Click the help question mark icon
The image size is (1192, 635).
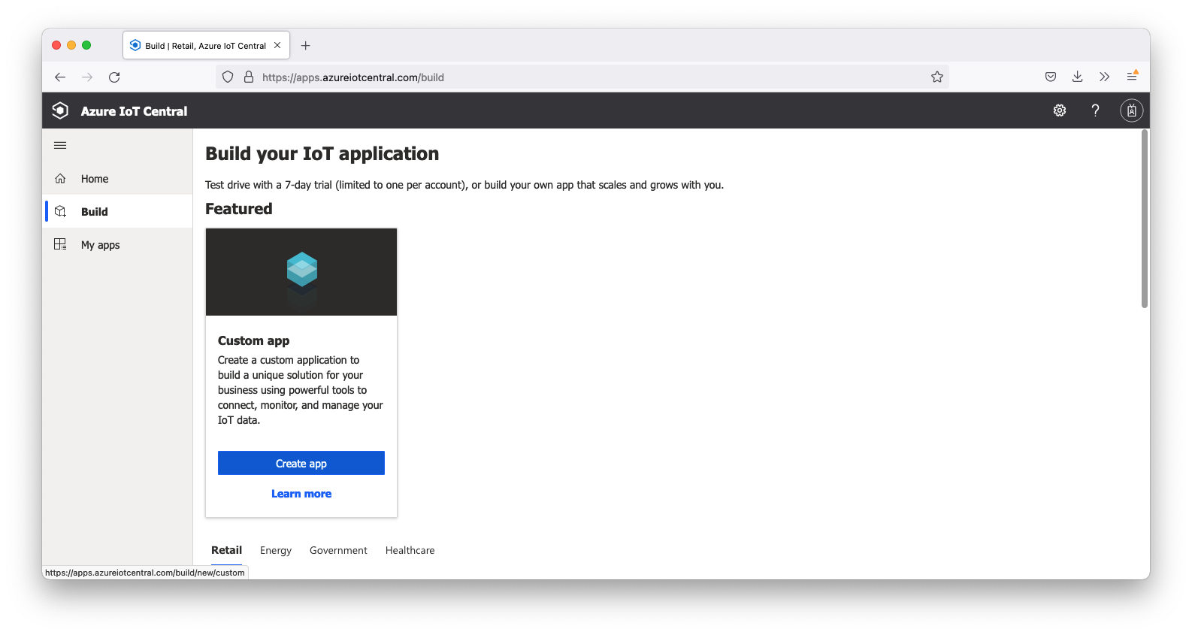[x=1095, y=110]
